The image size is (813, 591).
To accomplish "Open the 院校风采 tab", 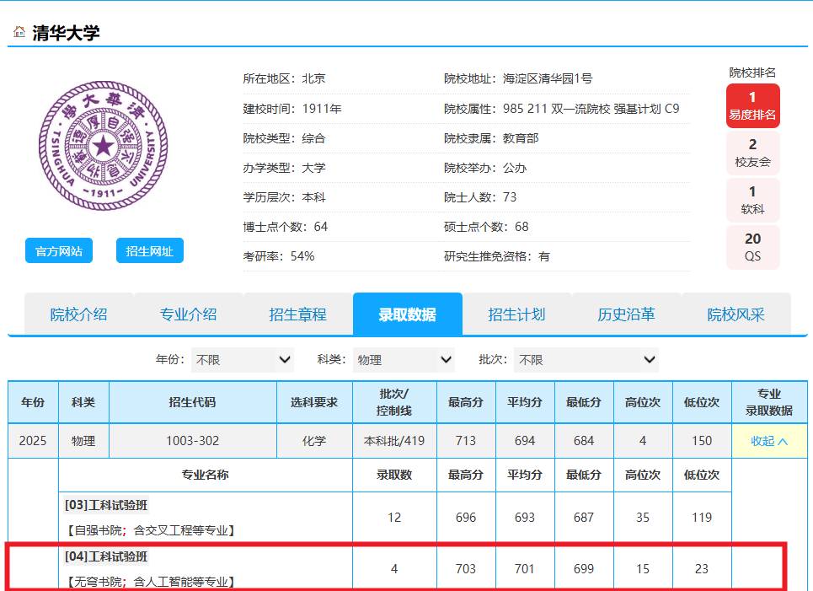I will click(x=735, y=314).
